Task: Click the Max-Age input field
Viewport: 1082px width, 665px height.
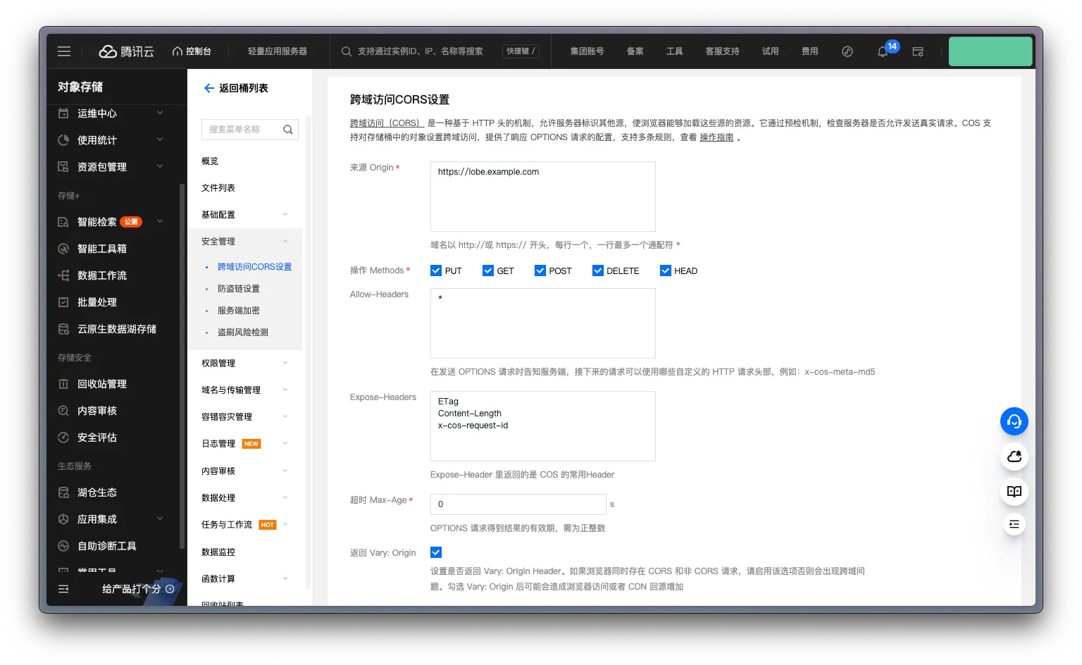Action: click(x=518, y=504)
